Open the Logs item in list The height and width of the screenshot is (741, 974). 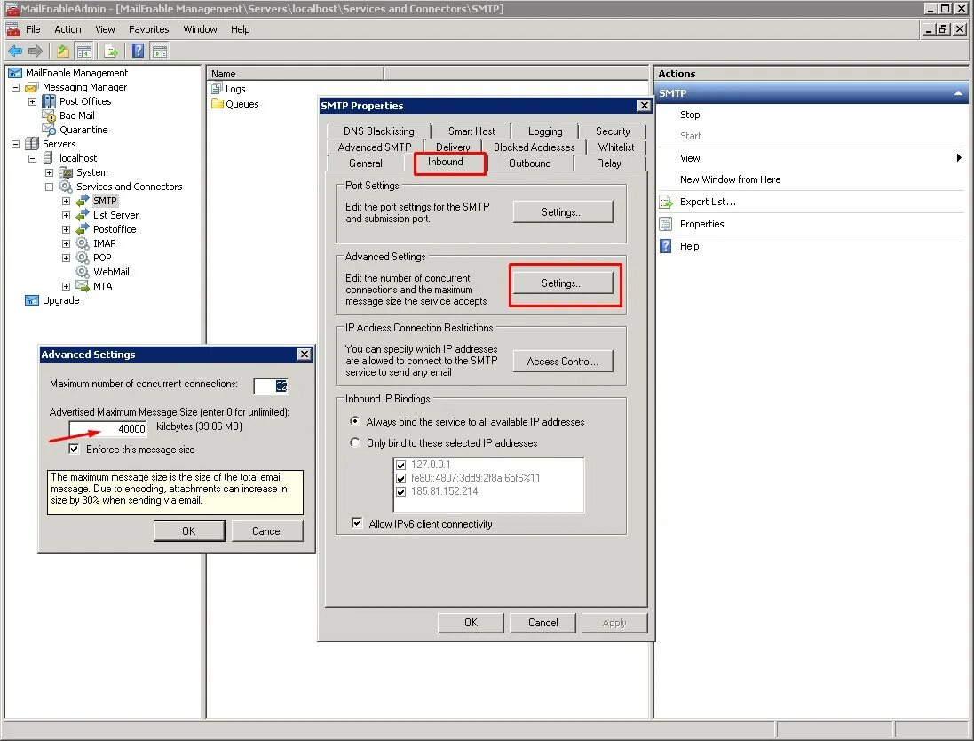click(x=228, y=89)
